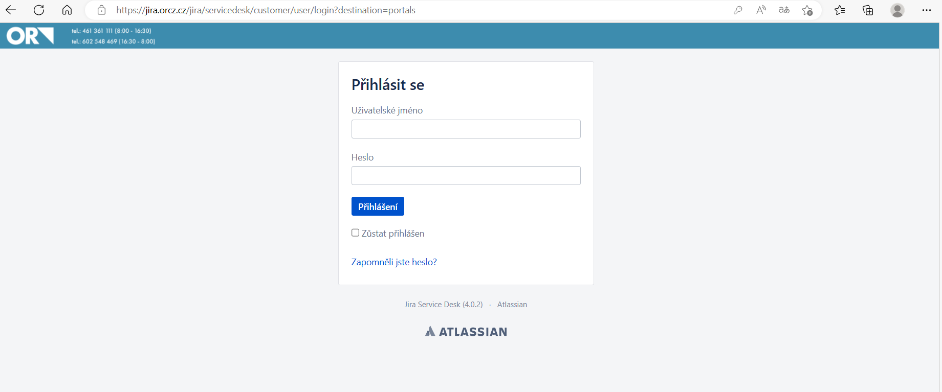Click into the Heslo password field
942x392 pixels.
(466, 176)
